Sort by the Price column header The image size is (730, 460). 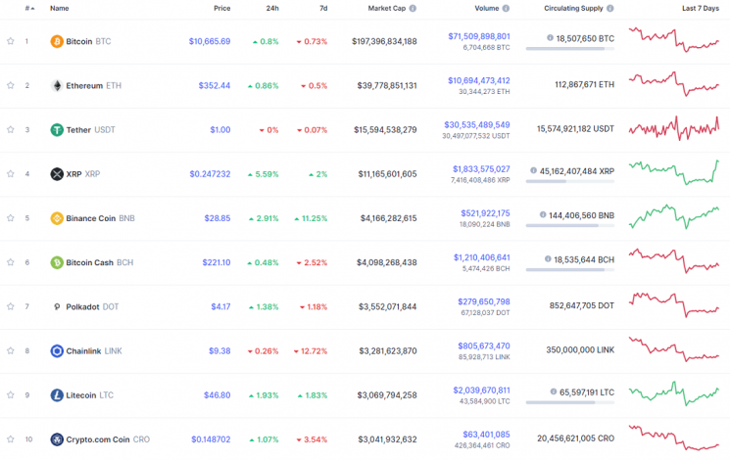click(x=222, y=9)
